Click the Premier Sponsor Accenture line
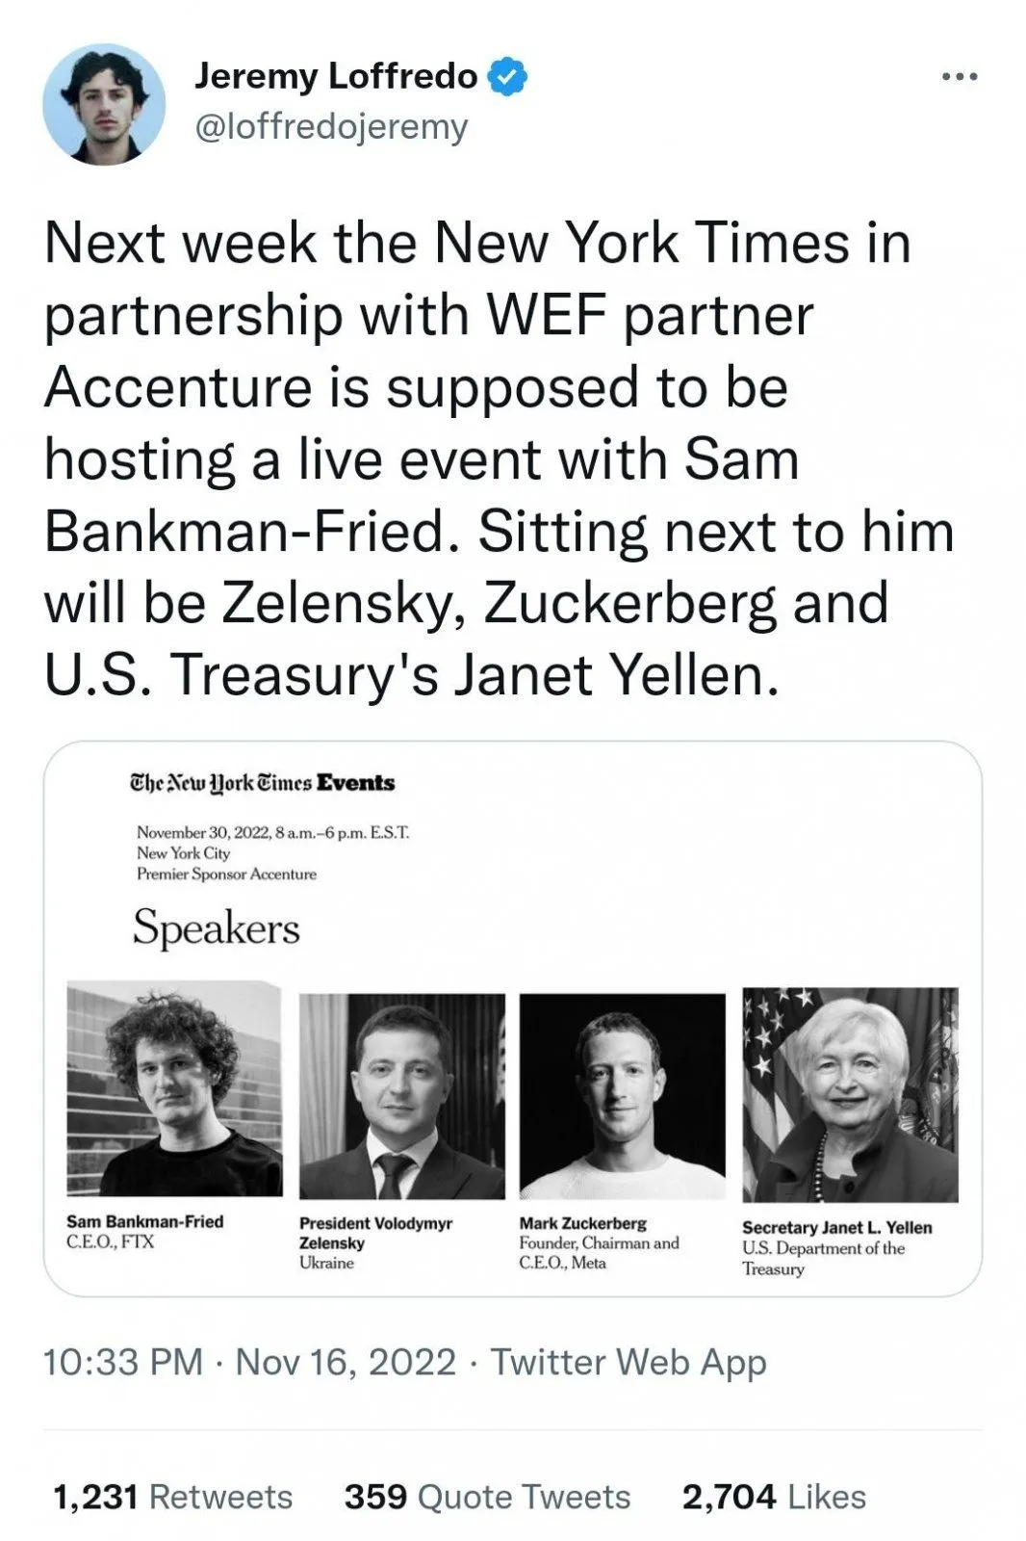The width and height of the screenshot is (1026, 1541). tap(226, 874)
